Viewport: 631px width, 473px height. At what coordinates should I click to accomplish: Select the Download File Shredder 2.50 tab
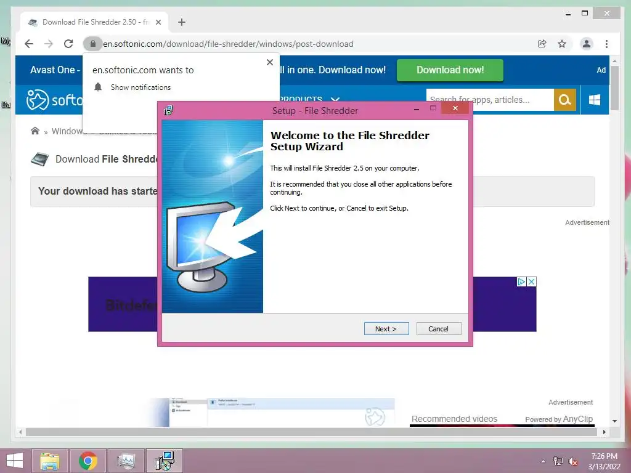tap(94, 22)
